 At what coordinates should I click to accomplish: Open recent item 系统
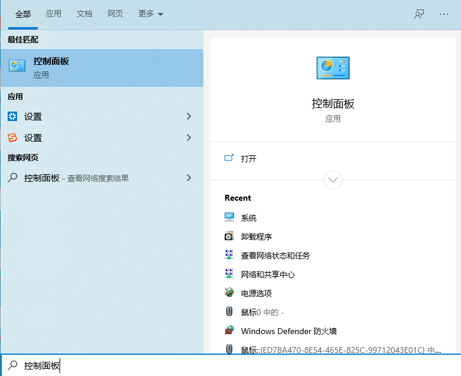(x=249, y=218)
